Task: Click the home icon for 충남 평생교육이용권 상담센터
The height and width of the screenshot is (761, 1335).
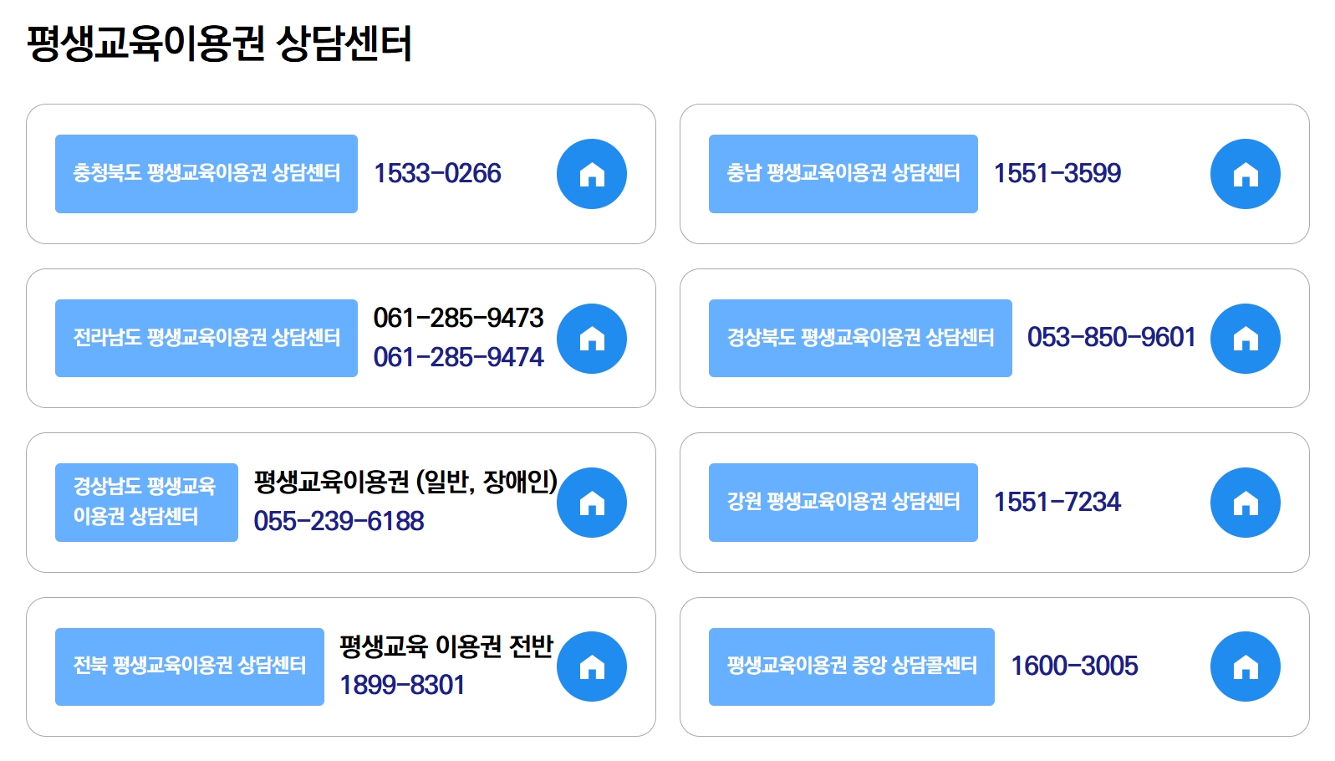Action: [x=1245, y=173]
